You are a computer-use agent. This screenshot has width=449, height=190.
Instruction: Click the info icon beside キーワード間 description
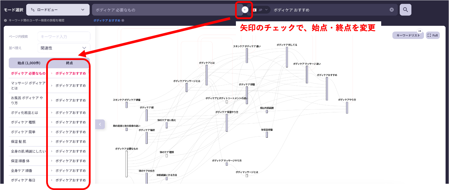[5, 20]
